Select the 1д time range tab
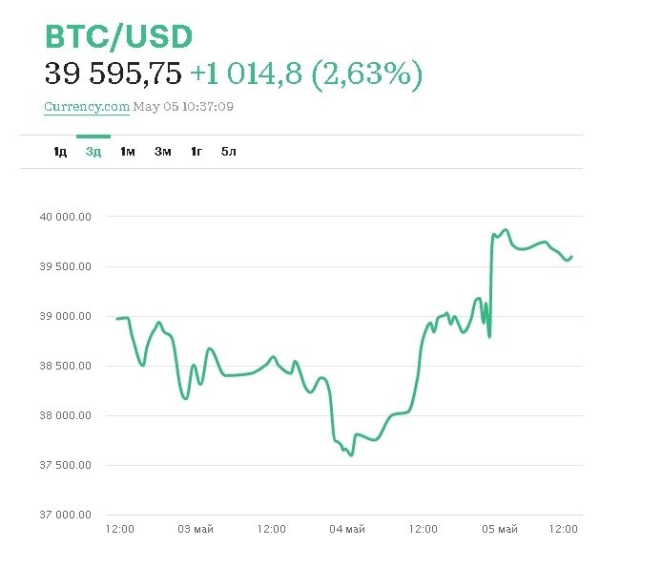 click(60, 153)
